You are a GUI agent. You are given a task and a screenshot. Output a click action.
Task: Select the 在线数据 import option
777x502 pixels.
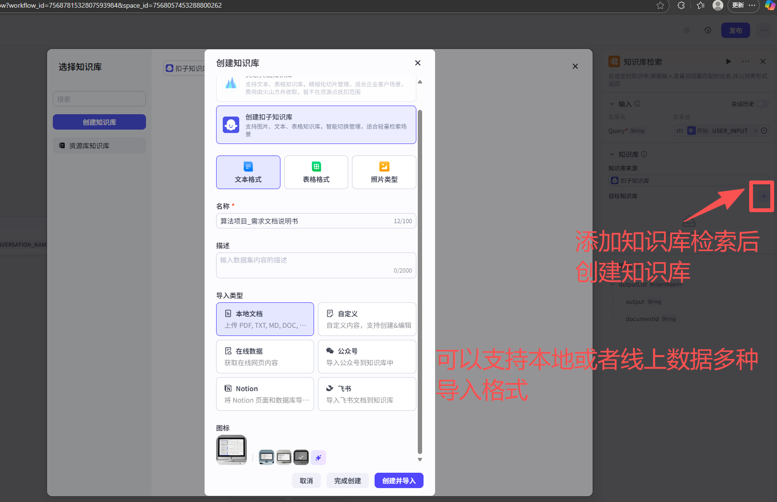[265, 356]
